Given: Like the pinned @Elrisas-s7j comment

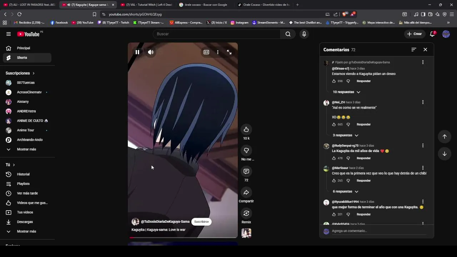Looking at the screenshot, I should pos(334,81).
